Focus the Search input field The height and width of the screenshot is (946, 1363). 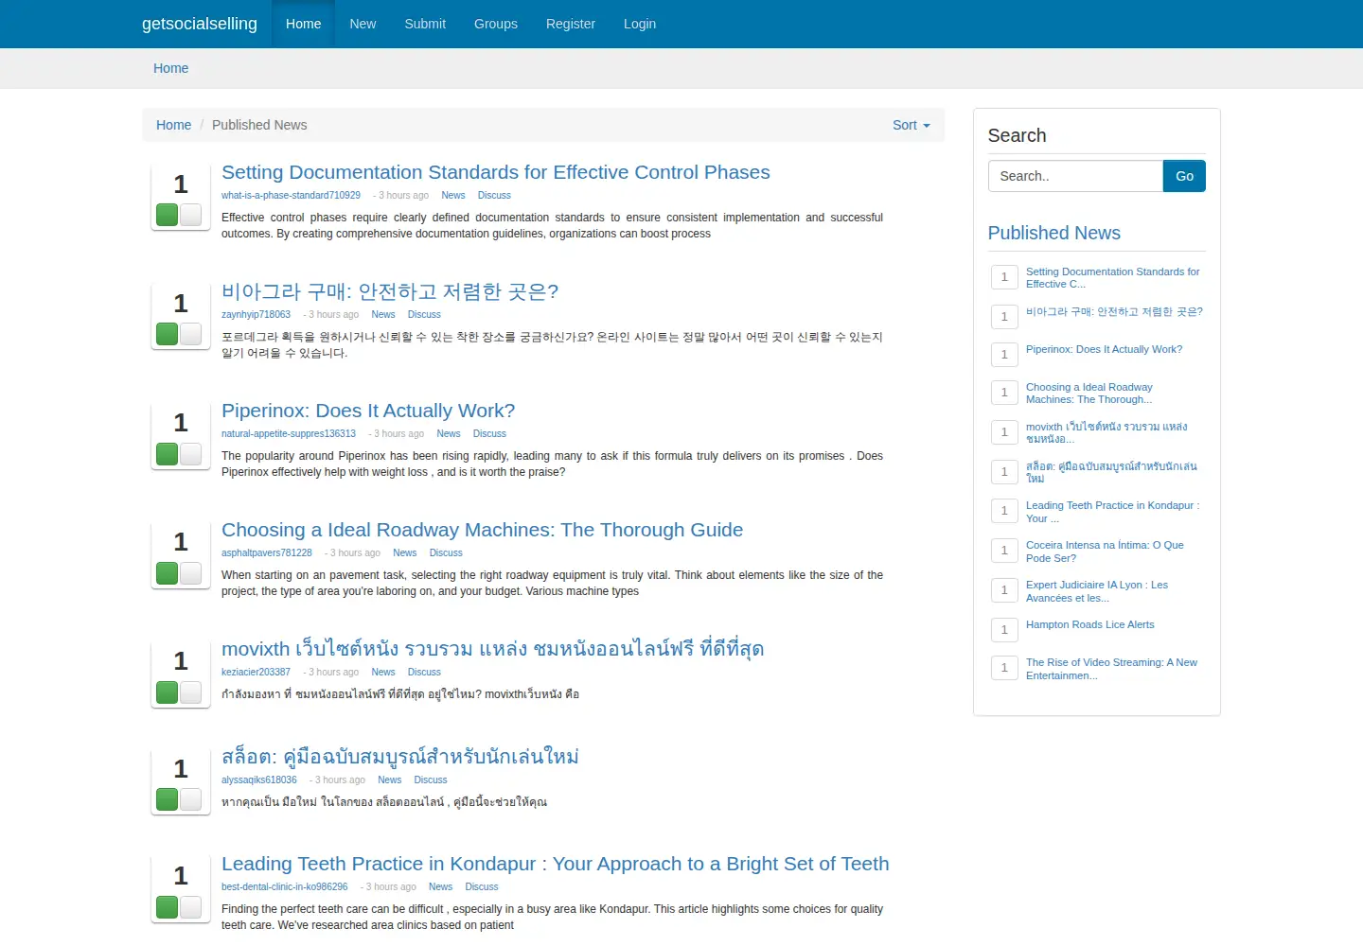coord(1075,176)
